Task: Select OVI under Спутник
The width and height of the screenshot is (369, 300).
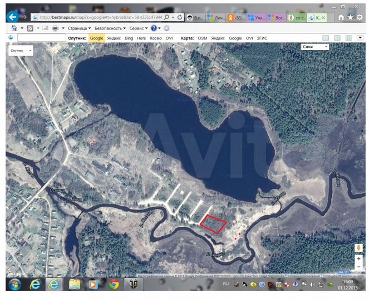Action: point(169,38)
